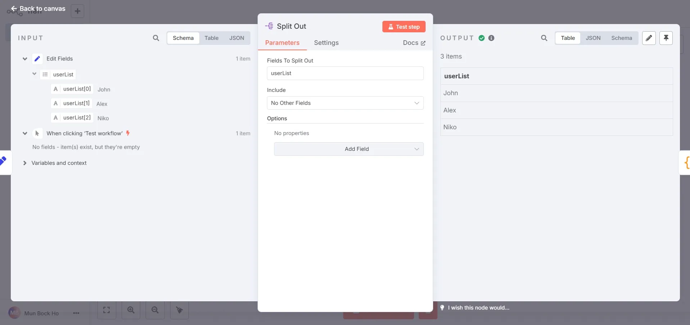The image size is (690, 325).
Task: Switch input view to Schema
Action: click(183, 38)
